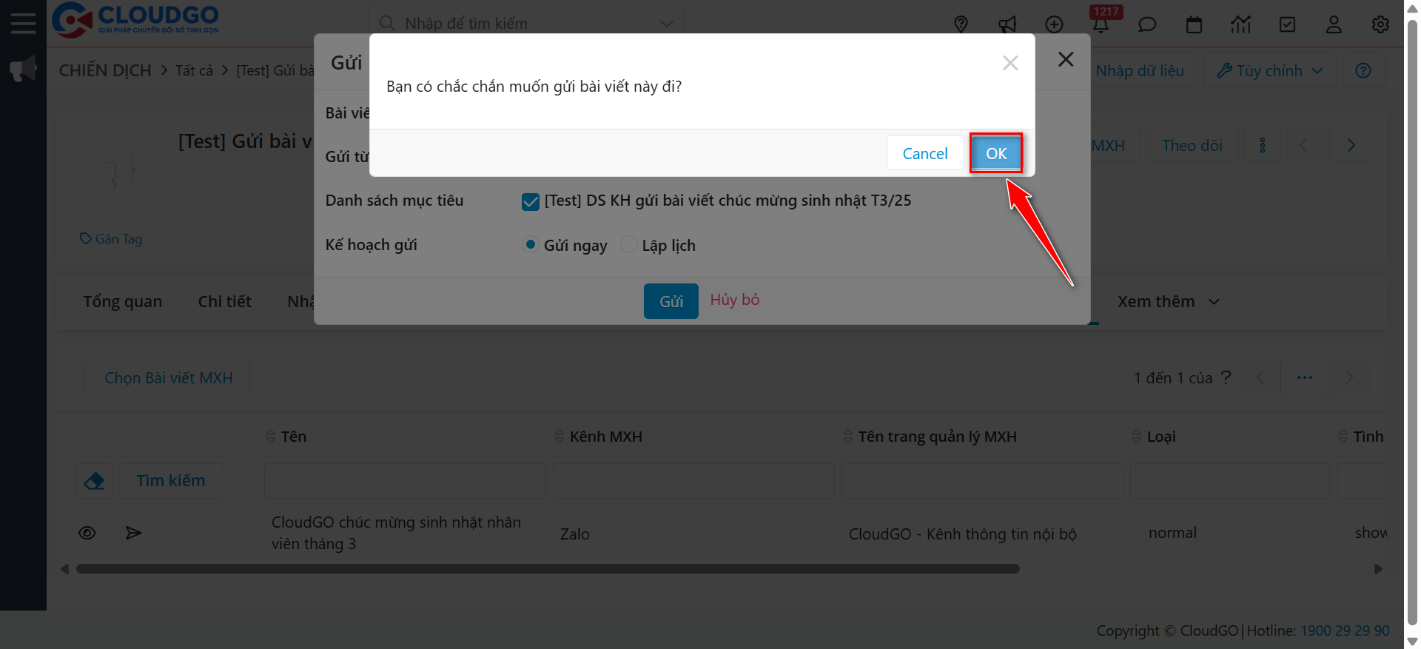Click the page jump ellipsis button

coord(1305,378)
